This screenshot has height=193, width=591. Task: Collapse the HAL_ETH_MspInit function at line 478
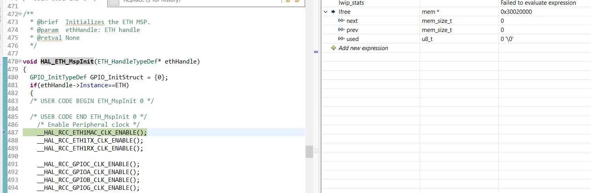(x=20, y=62)
